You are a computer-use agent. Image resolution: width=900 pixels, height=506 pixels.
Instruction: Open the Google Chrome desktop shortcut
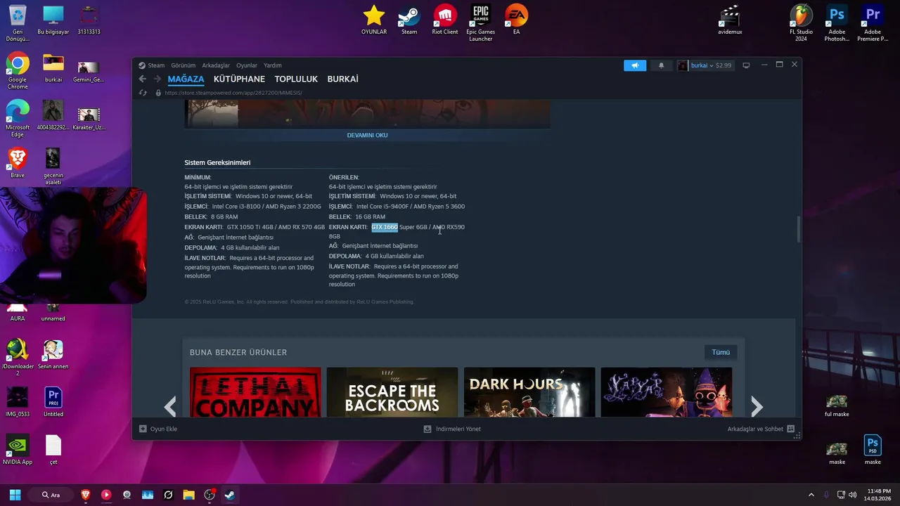tap(18, 71)
